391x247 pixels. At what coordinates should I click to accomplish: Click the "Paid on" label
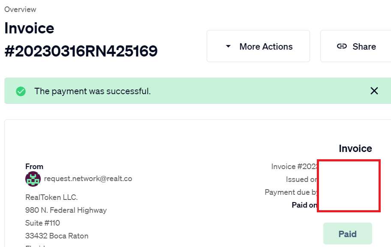pos(304,205)
